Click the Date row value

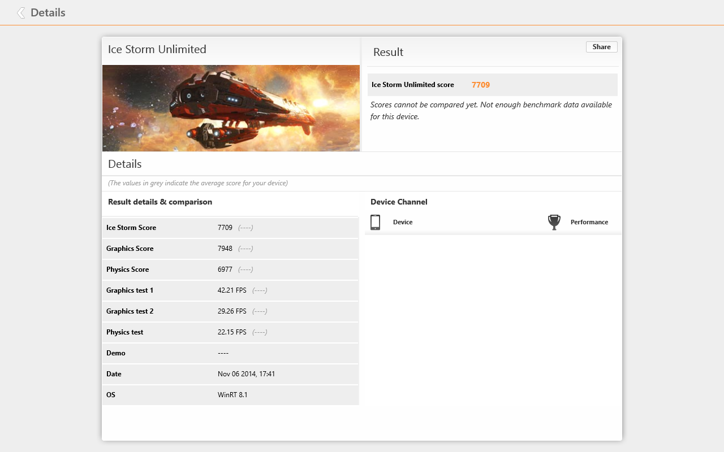[x=246, y=374]
